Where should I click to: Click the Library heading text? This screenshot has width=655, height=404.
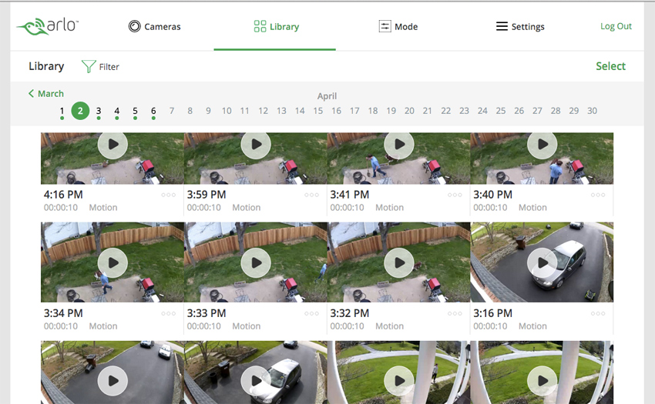click(46, 66)
